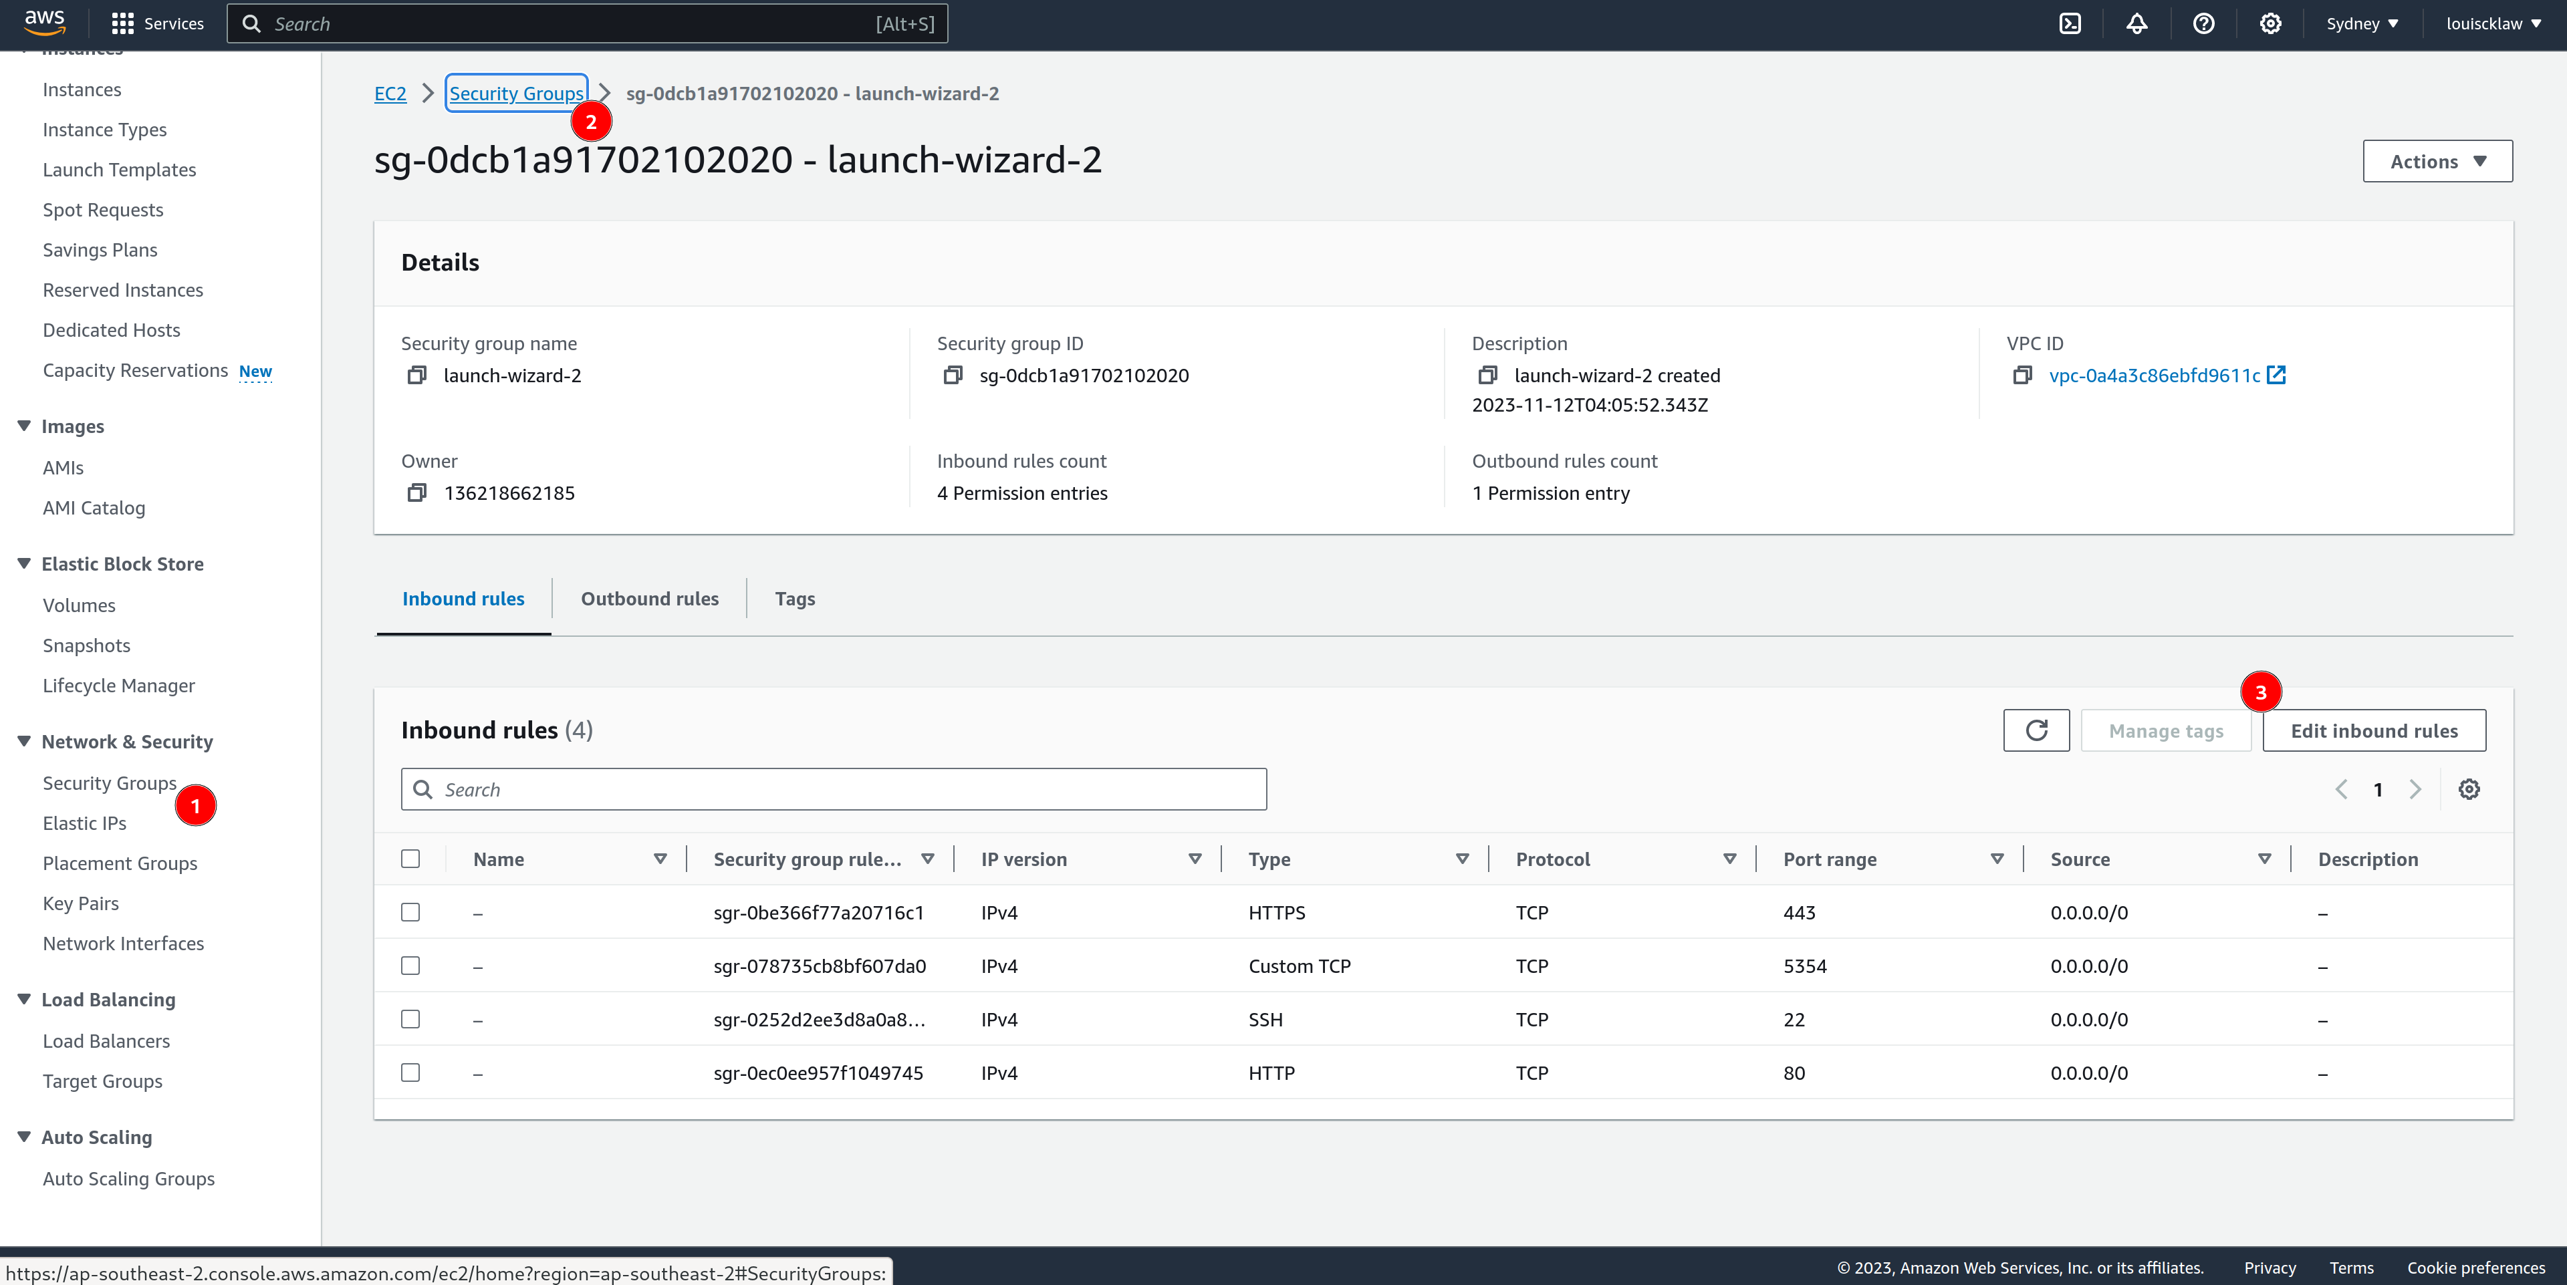Copy the security group ID value
2567x1285 pixels.
953,376
